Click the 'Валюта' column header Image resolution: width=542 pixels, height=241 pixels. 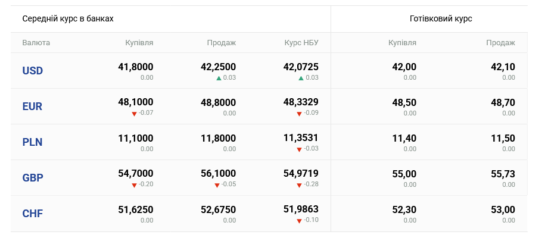pyautogui.click(x=36, y=43)
